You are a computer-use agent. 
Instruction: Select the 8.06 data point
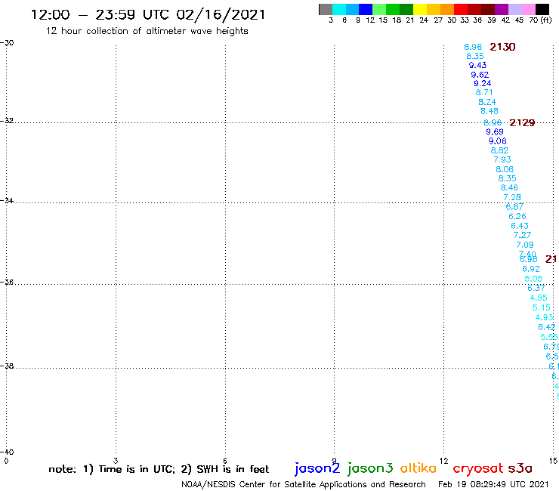[x=505, y=169]
